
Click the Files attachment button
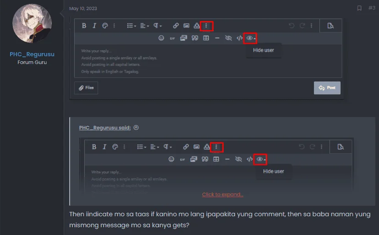pos(86,88)
